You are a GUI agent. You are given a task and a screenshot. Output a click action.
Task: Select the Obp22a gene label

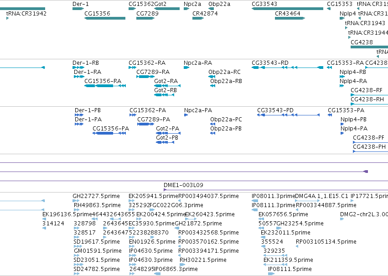[x=219, y=4]
